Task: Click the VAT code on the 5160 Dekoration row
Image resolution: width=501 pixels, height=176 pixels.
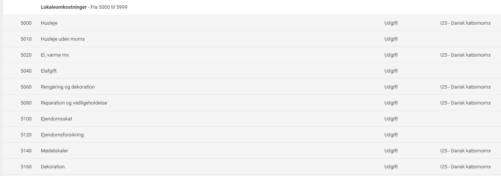Action: click(x=465, y=167)
